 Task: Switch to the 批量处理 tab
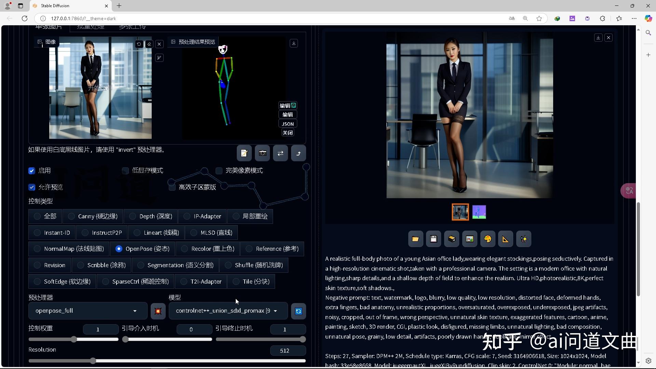90,26
